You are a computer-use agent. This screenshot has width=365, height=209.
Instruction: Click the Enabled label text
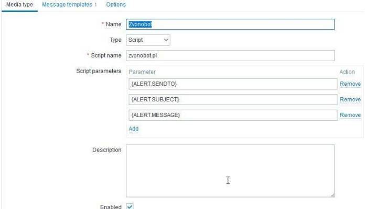[110, 207]
